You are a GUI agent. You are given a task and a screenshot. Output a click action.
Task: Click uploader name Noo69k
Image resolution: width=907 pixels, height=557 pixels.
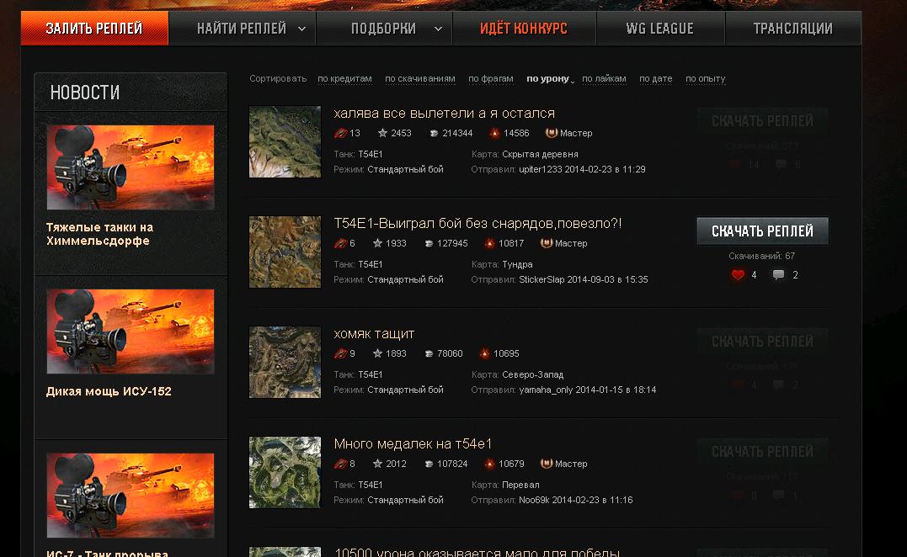(534, 500)
